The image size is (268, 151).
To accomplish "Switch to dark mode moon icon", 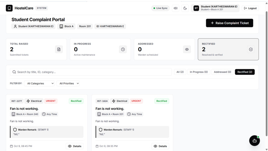I will [x=185, y=8].
